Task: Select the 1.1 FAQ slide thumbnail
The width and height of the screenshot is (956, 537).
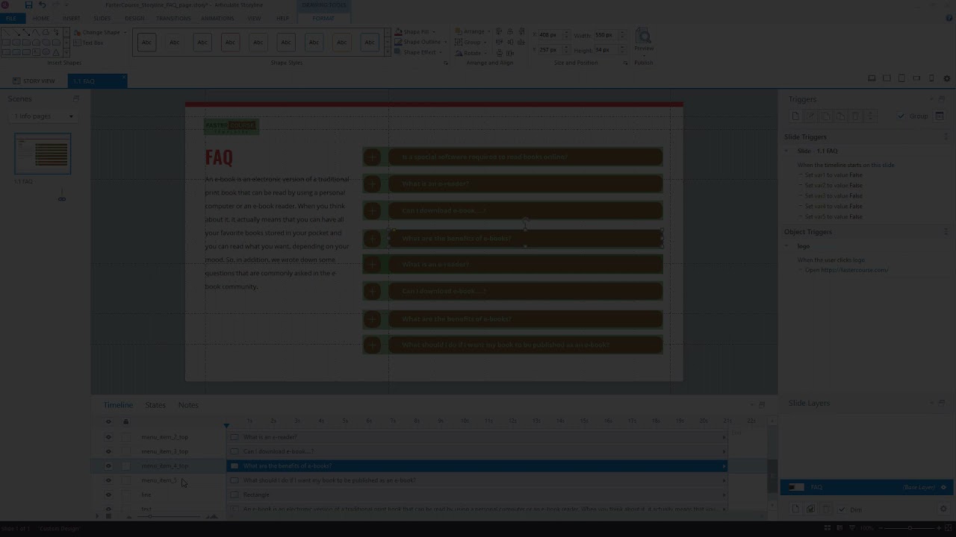Action: point(43,154)
